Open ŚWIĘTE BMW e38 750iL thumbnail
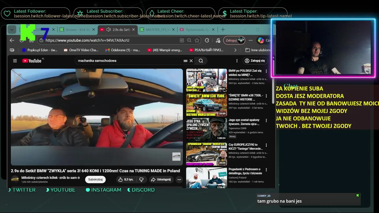The width and height of the screenshot is (379, 213). pyautogui.click(x=207, y=105)
